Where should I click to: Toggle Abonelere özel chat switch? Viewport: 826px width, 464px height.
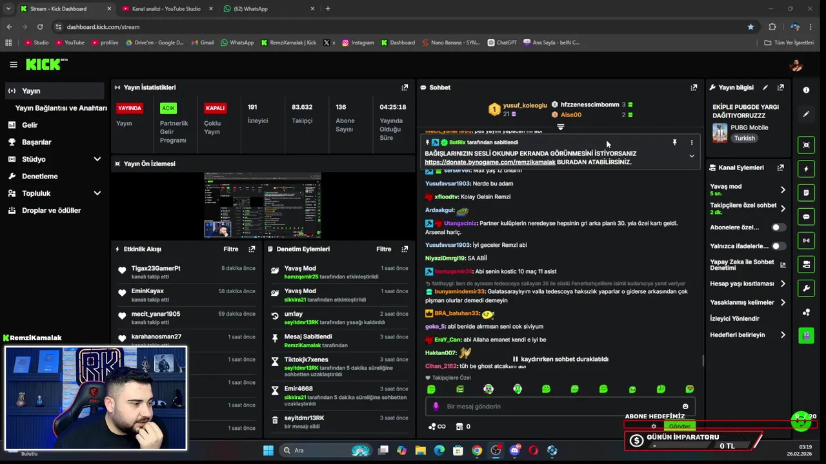(x=779, y=227)
